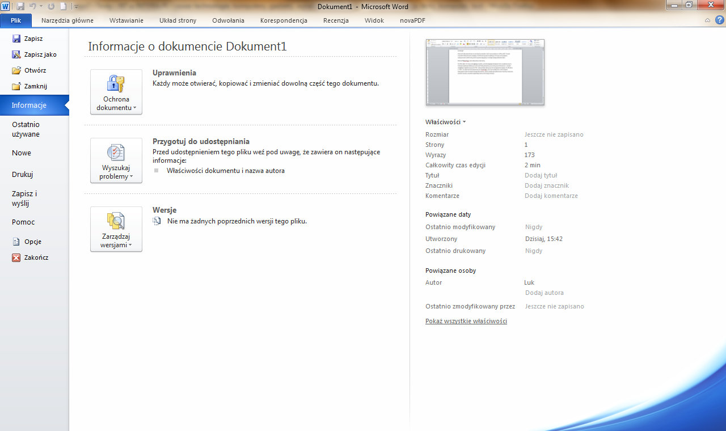
Task: Click the folder icon beside Otwórz
Action: (16, 70)
